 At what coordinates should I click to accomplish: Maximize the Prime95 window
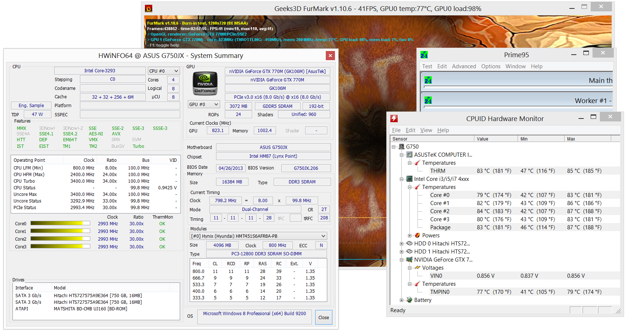coord(586,53)
